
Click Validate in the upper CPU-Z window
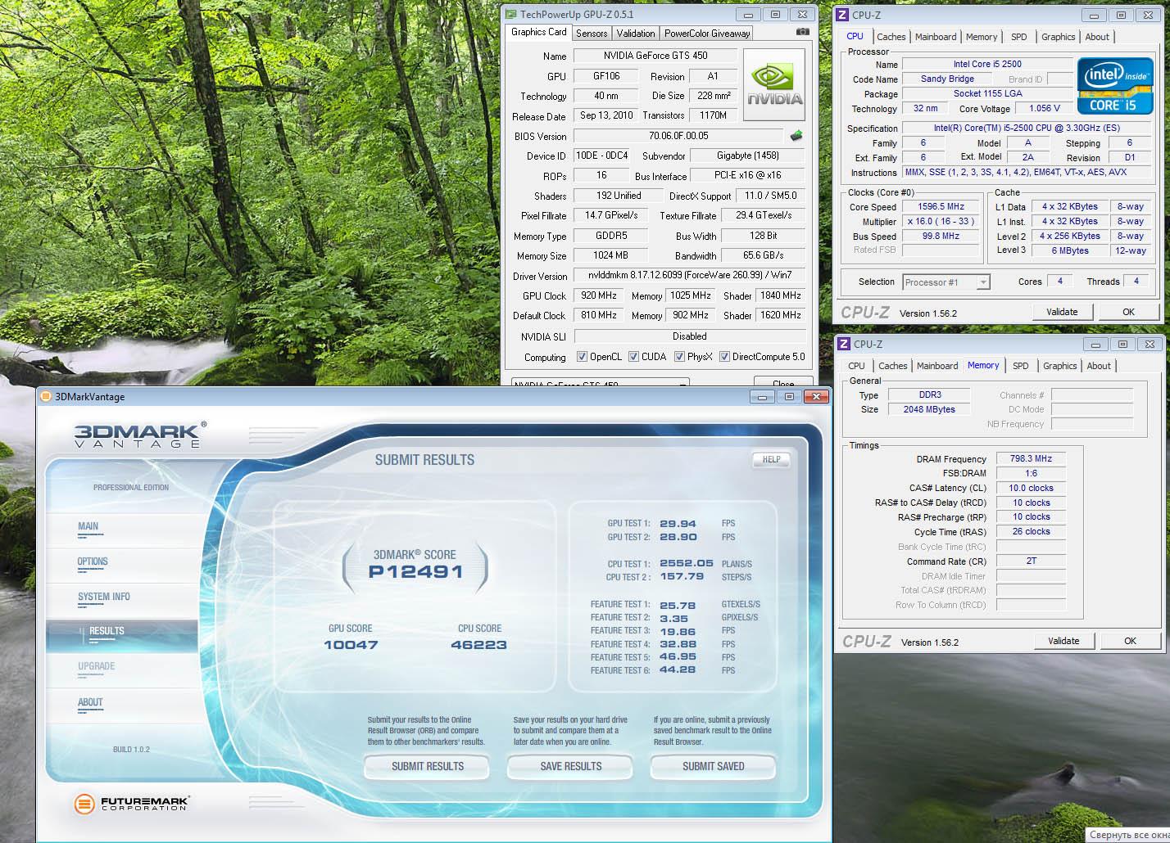click(1062, 312)
